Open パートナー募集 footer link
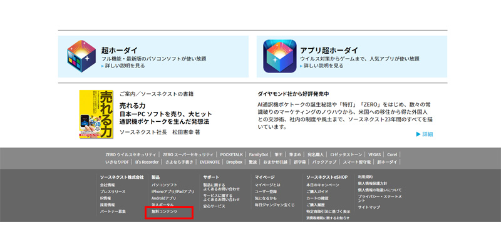Image resolution: width=501 pixels, height=250 pixels. [x=113, y=211]
